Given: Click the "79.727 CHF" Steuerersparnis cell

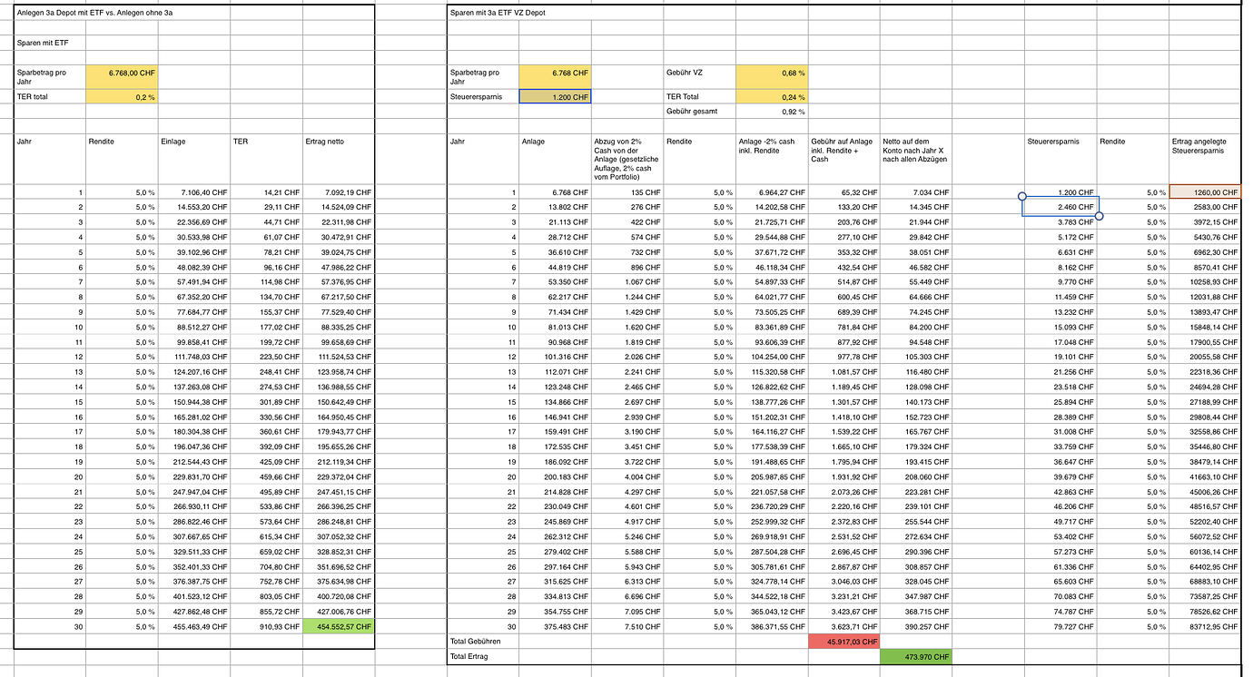Looking at the screenshot, I should point(1061,626).
